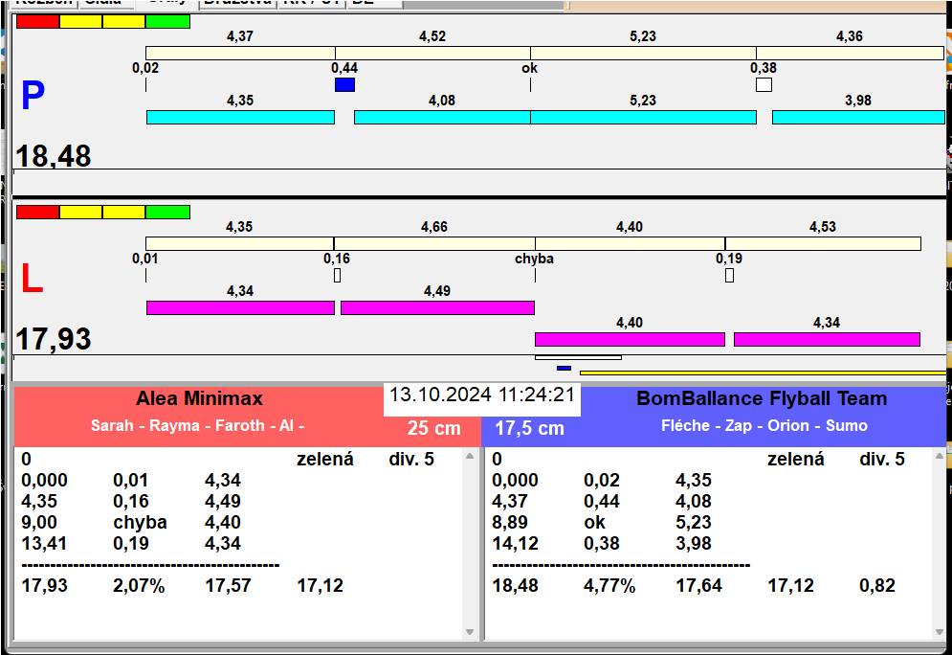Click the white pass marker below 0,38
The height and width of the screenshot is (655, 952).
[764, 85]
